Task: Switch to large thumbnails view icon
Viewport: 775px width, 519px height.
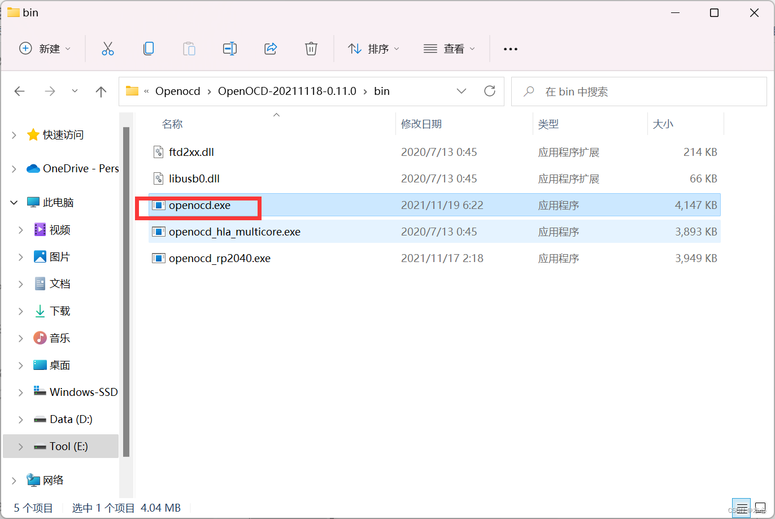Action: (760, 507)
